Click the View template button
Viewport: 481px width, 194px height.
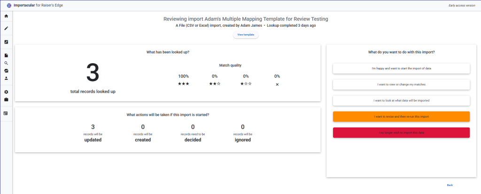pos(246,35)
